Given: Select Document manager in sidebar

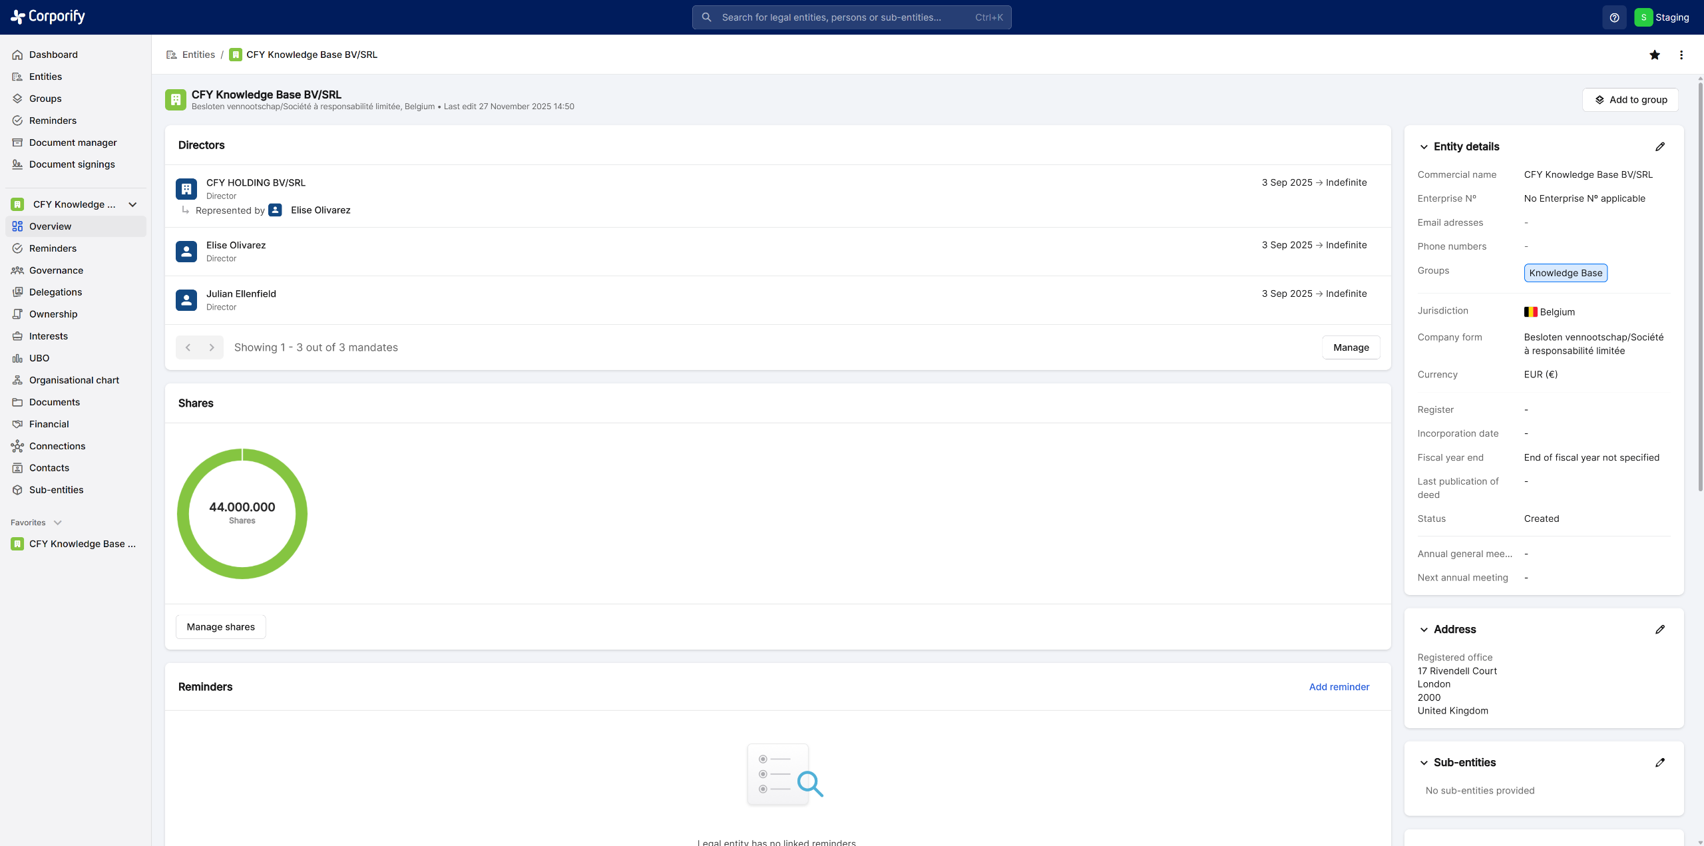Looking at the screenshot, I should [x=73, y=142].
